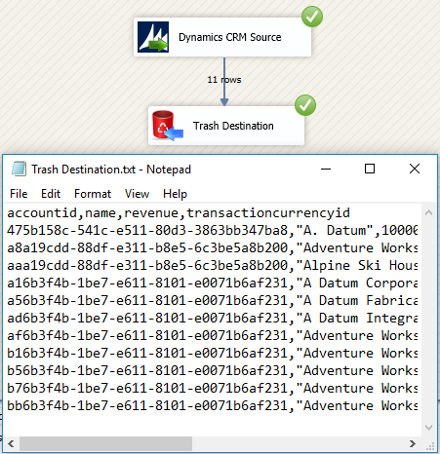Click the line starting with b16b3f4b-1be7
The width and height of the screenshot is (440, 454).
pyautogui.click(x=213, y=354)
